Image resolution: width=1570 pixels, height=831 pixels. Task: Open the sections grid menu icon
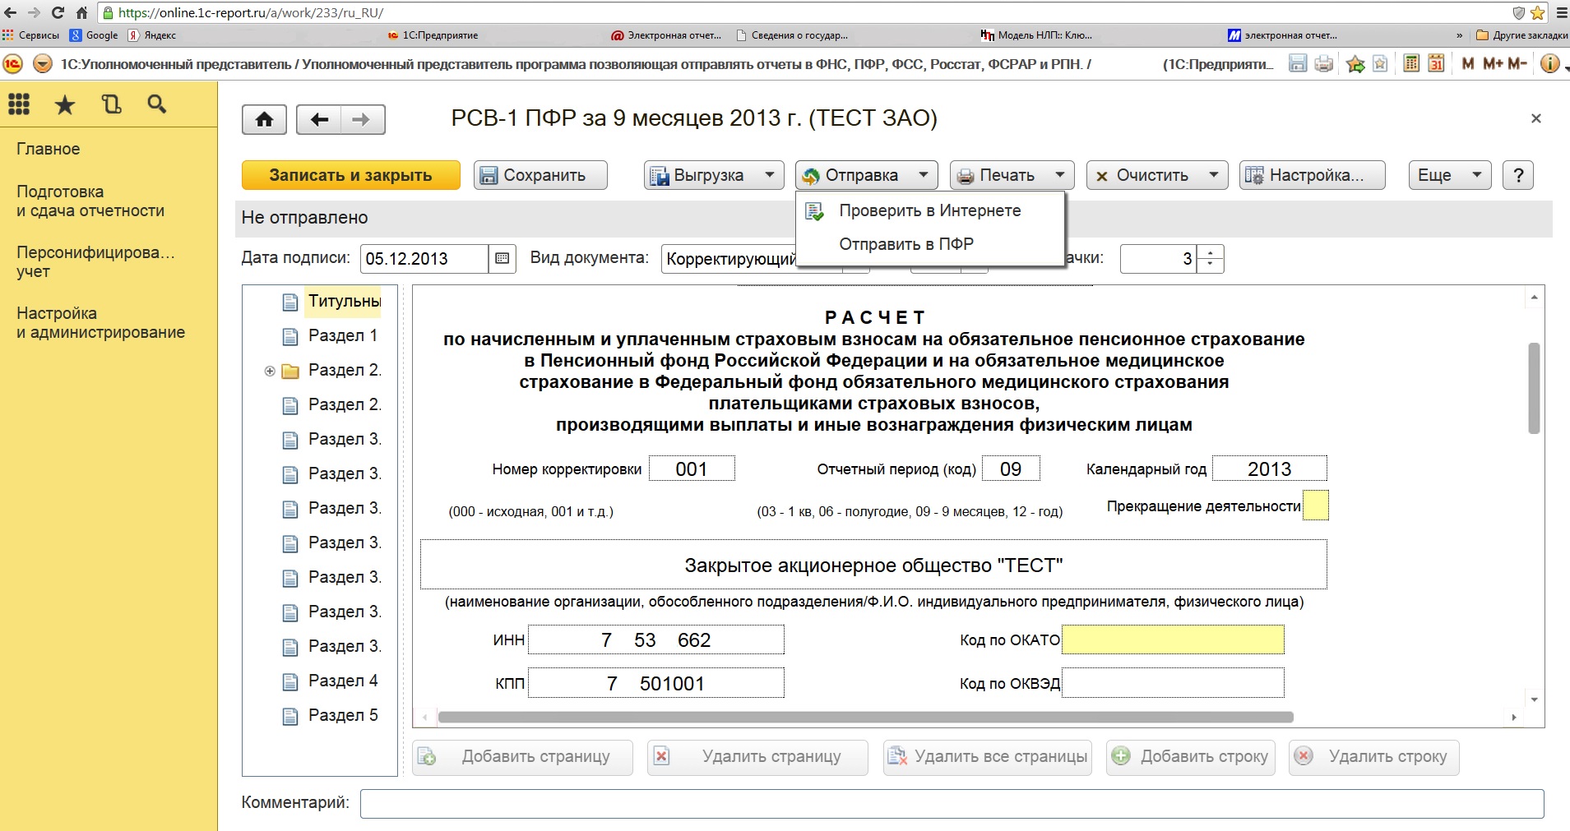click(19, 104)
